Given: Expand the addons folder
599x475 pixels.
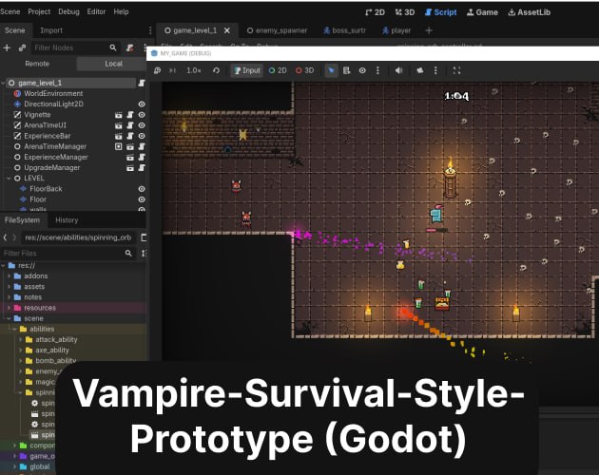Looking at the screenshot, I should (x=9, y=275).
